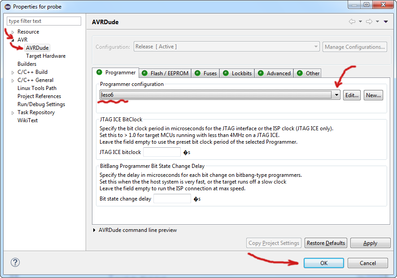This screenshot has height=278, width=397.
Task: Switch to the Advanced tab
Action: (x=274, y=73)
